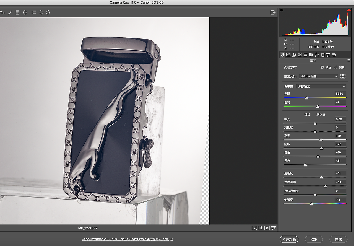Screen dimensions: 354x246
Task: Click the 默认值 default link
Action: pyautogui.click(x=321, y=114)
